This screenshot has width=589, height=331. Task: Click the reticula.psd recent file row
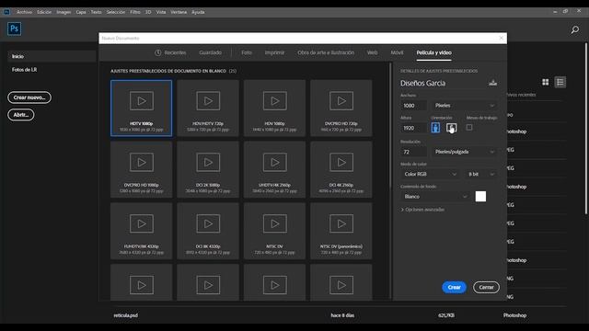click(x=340, y=315)
